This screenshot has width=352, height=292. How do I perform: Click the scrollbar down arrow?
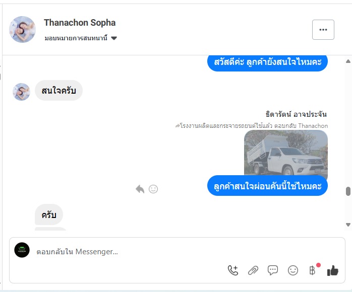pyautogui.click(x=347, y=225)
